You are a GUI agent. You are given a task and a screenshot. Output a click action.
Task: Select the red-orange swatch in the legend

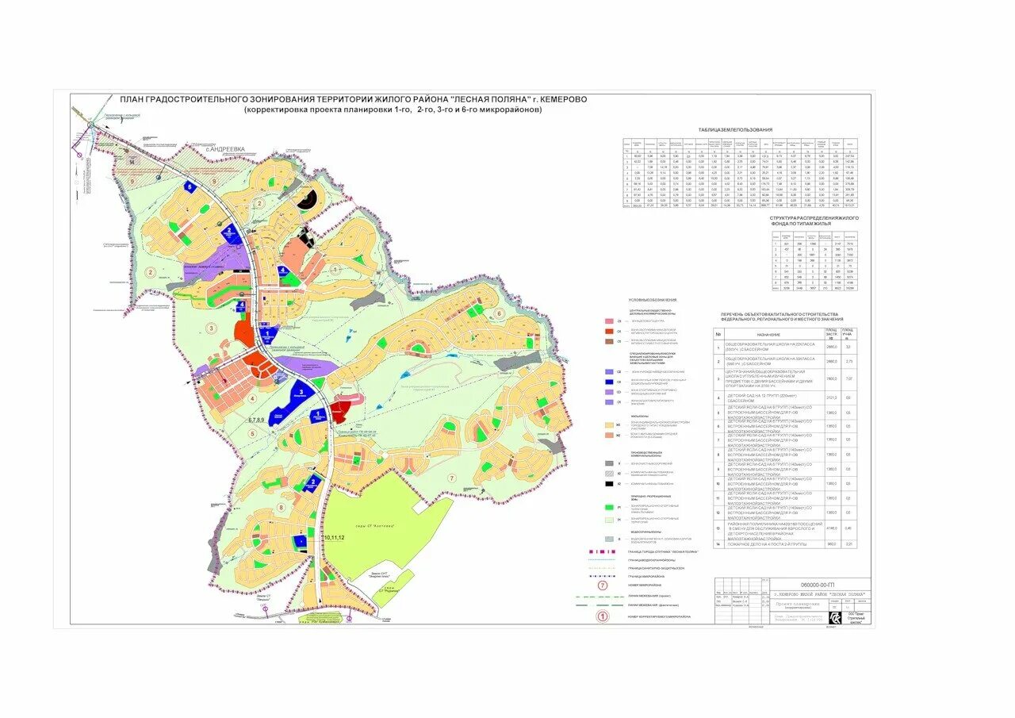pyautogui.click(x=609, y=331)
